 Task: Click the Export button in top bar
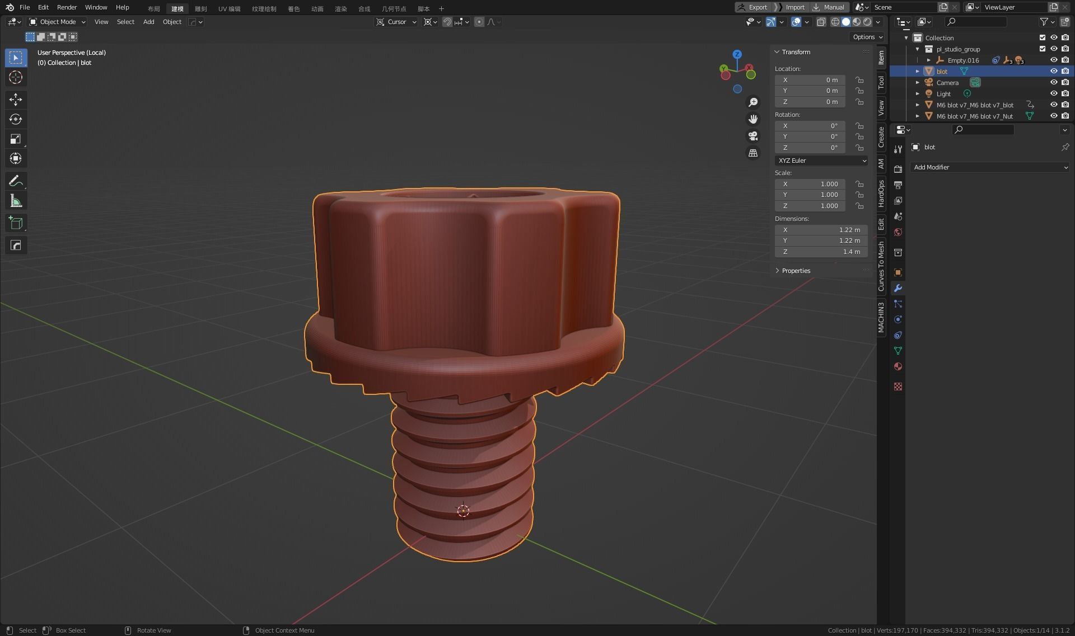tap(753, 7)
